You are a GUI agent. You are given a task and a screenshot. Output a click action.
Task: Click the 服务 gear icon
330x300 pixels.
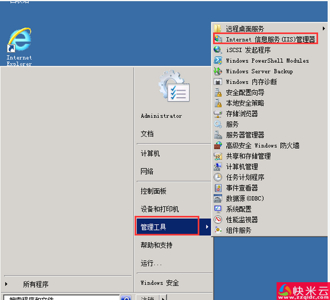coord(218,125)
